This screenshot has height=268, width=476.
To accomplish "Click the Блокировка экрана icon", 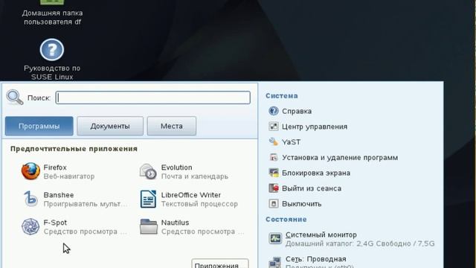I will point(274,173).
